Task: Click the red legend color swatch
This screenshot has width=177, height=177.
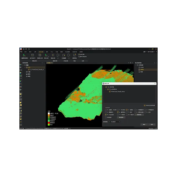Action: click(x=49, y=123)
